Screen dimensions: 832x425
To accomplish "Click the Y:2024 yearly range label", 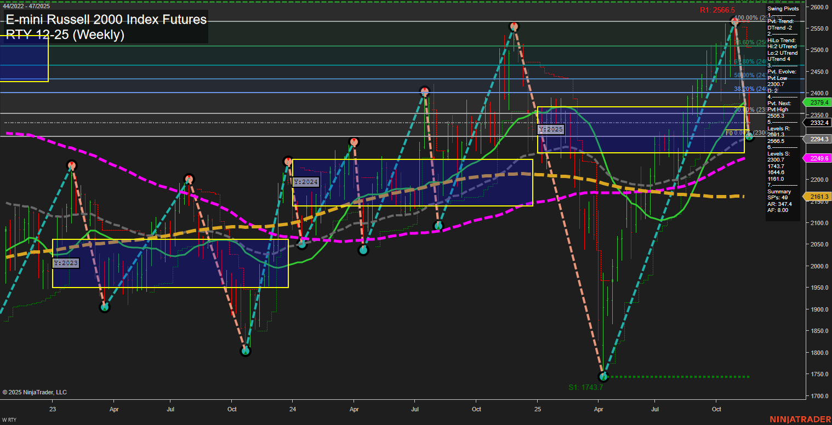I will (x=306, y=182).
